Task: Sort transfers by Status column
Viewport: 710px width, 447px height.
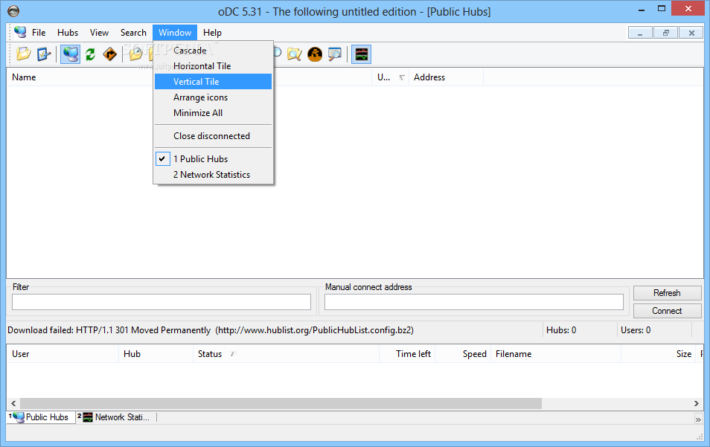Action: (x=286, y=354)
